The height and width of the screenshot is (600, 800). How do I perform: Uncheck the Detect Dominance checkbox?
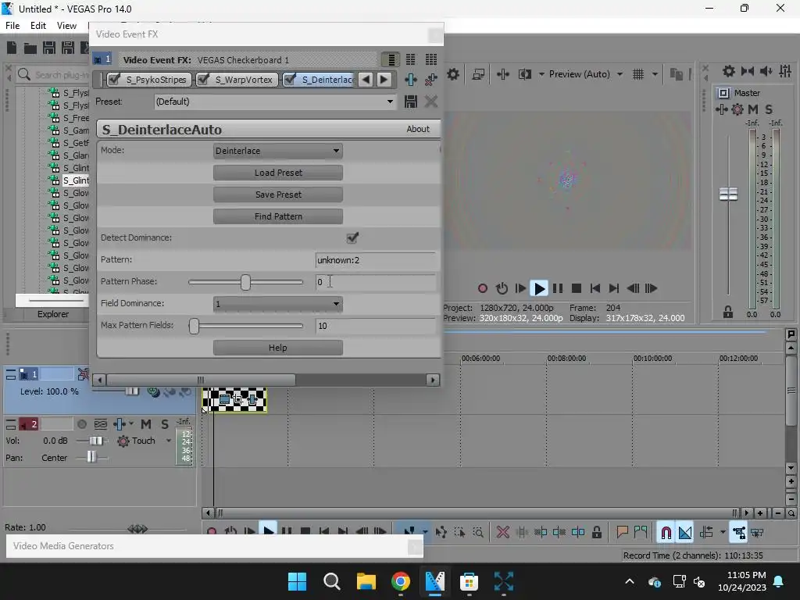tap(352, 237)
